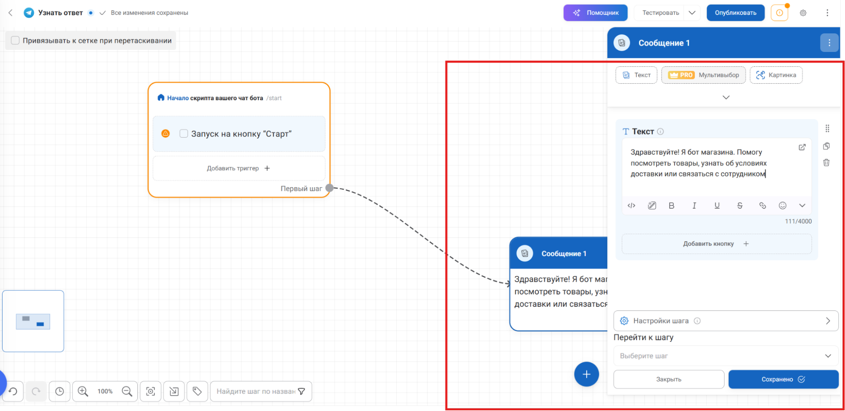
Task: Fit canvas to screen with focus icon
Action: pyautogui.click(x=150, y=392)
